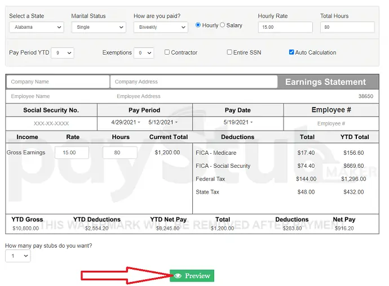Check the Entire SSN box
The width and height of the screenshot is (389, 286).
(x=229, y=52)
